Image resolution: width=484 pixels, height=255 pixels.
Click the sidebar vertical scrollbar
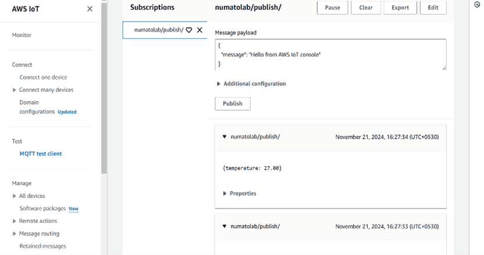tap(104, 87)
